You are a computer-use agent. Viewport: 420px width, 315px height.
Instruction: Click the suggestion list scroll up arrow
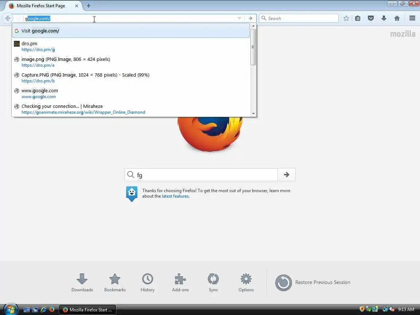pyautogui.click(x=253, y=26)
